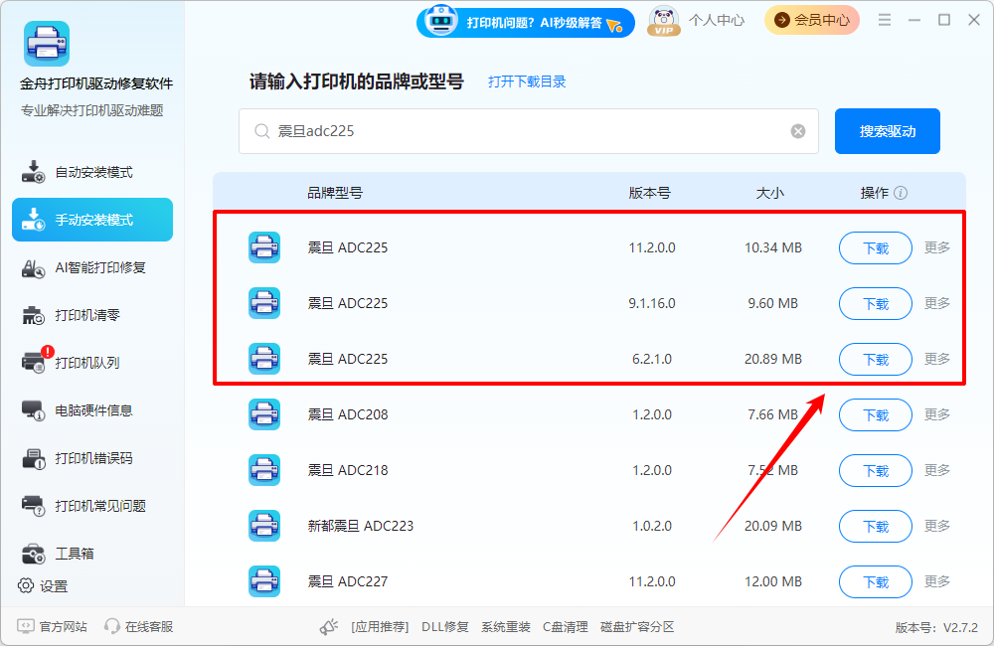Click the VIP panda avatar icon
Viewport: 994px width, 646px height.
(664, 21)
